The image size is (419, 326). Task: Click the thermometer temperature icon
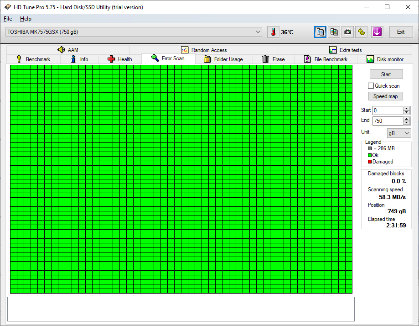tap(273, 32)
